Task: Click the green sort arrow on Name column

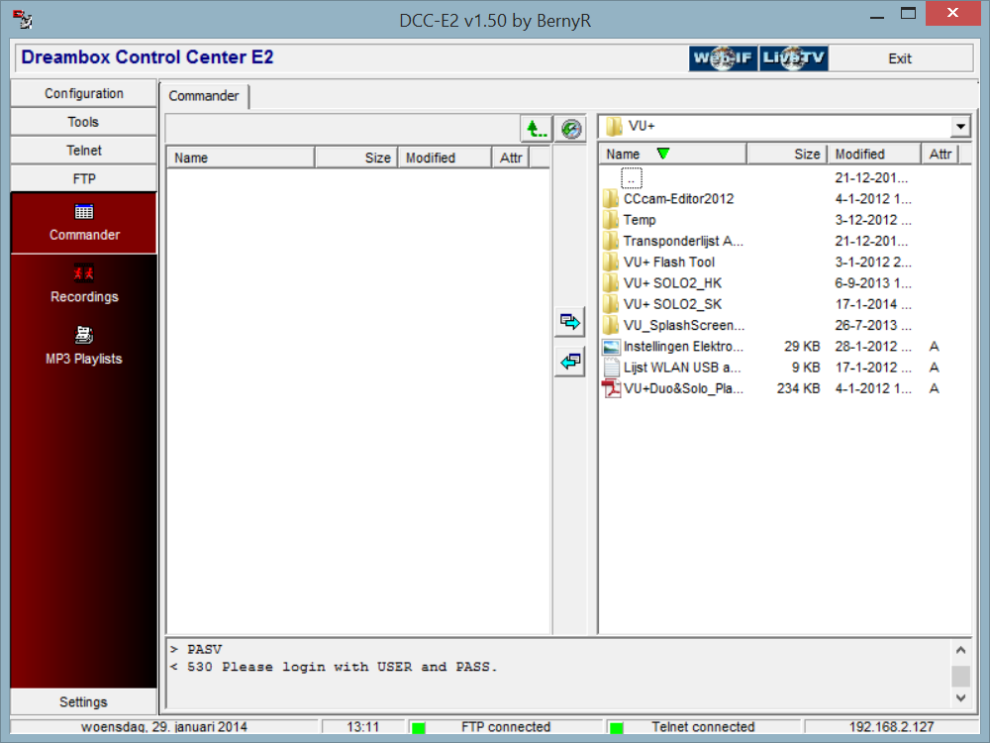Action: click(663, 154)
